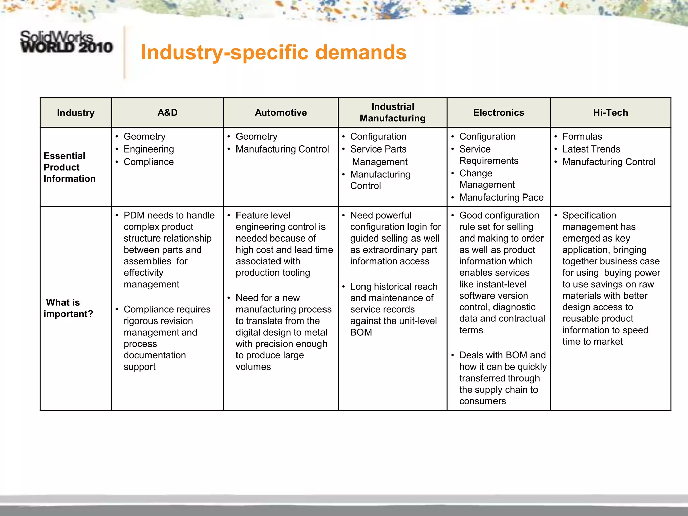This screenshot has height=516, width=688.
Task: Click 'Engineering' bullet in A&D column
Action: coord(148,149)
